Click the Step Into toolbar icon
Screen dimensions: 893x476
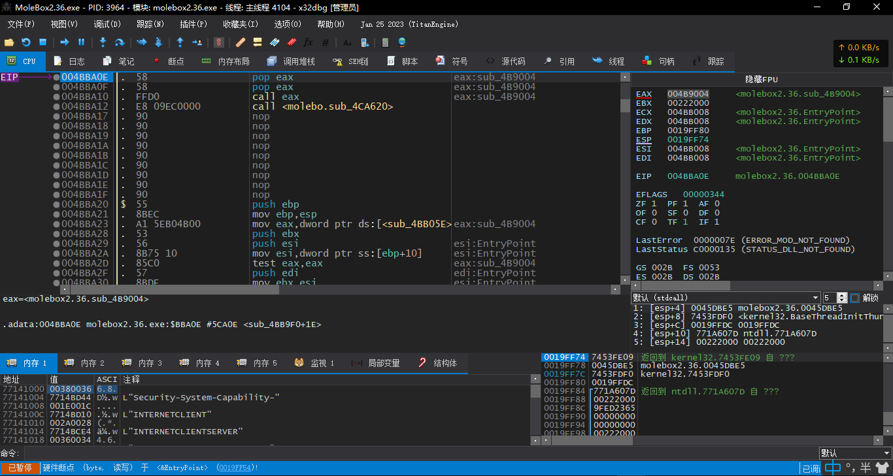click(x=103, y=42)
